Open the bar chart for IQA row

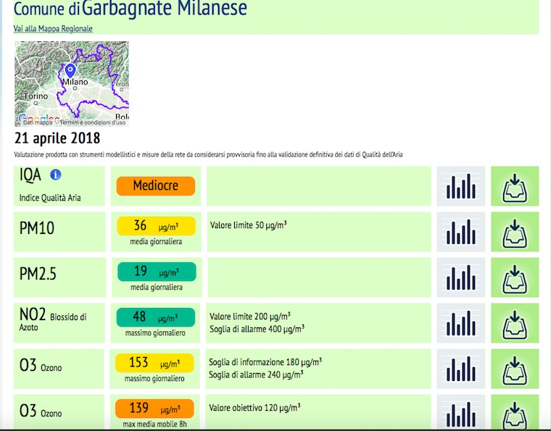click(460, 186)
